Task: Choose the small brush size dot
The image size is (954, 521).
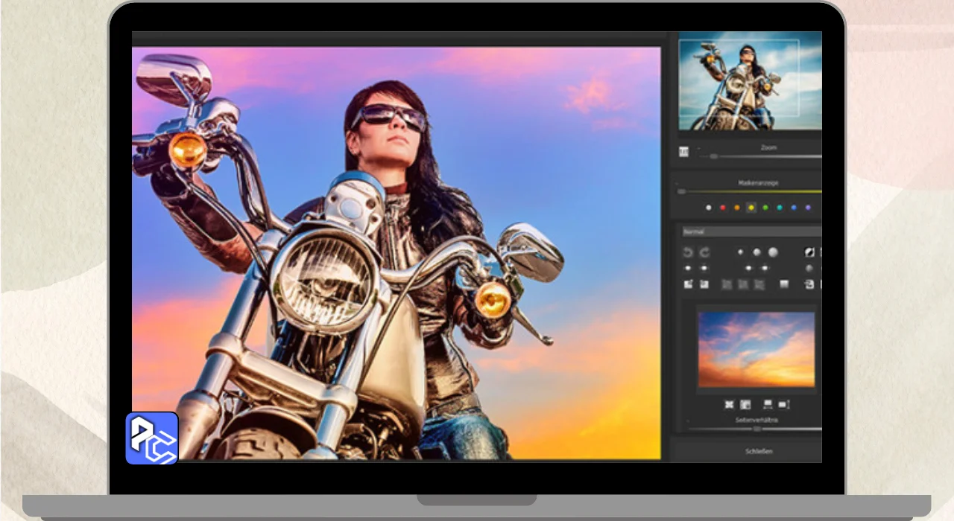Action: pos(740,252)
